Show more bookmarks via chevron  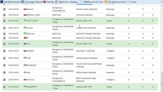pyautogui.click(x=162, y=2)
